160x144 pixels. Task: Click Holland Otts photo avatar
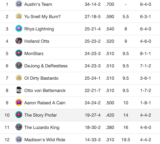(x=19, y=41)
